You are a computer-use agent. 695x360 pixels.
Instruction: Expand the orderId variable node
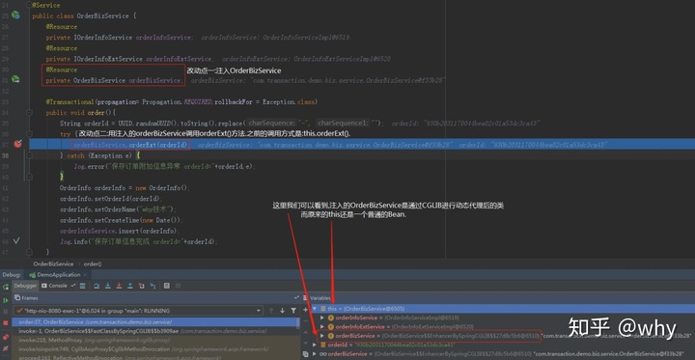click(x=314, y=345)
